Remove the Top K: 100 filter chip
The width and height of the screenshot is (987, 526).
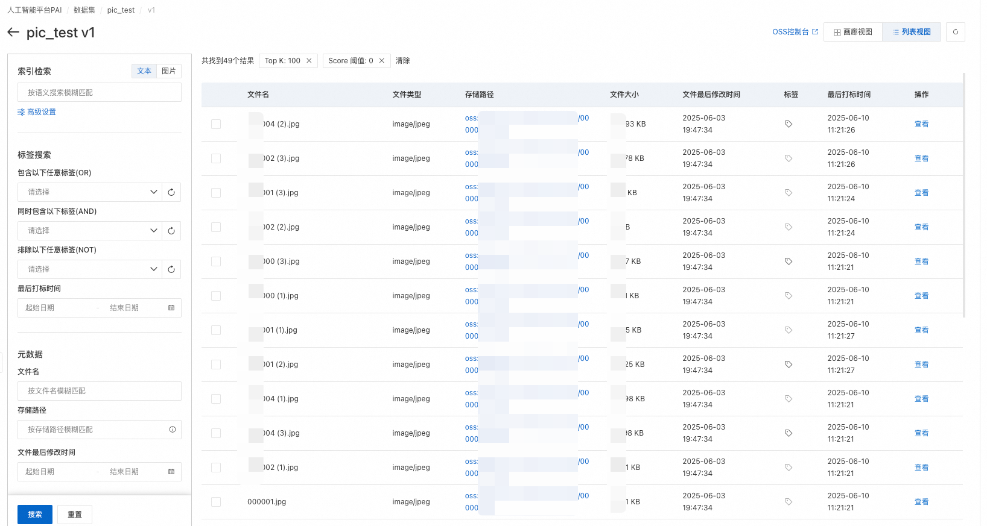pos(309,61)
